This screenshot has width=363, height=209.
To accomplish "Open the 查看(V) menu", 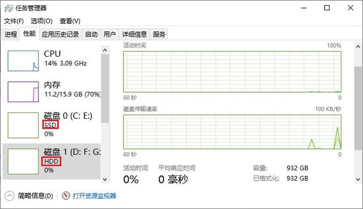I will 70,22.
